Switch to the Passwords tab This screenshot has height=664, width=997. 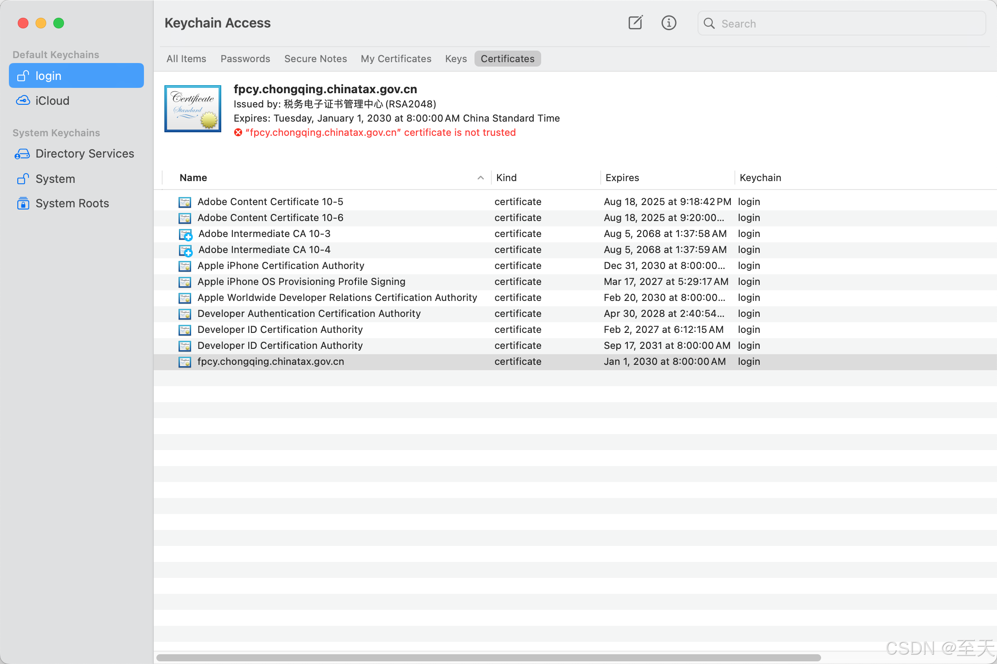pos(245,59)
